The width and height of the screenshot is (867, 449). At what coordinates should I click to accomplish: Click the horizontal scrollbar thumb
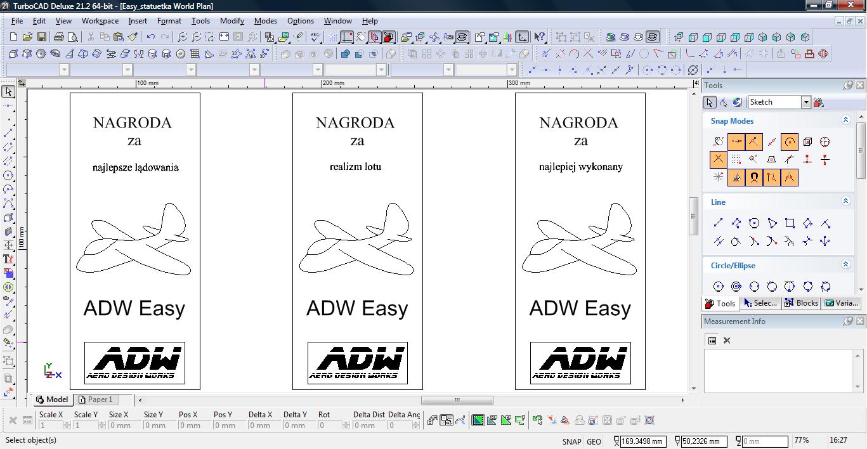tap(457, 400)
